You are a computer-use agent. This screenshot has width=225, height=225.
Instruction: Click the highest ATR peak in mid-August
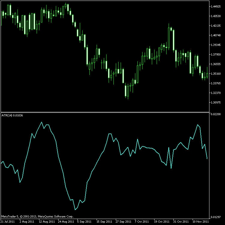point(41,122)
